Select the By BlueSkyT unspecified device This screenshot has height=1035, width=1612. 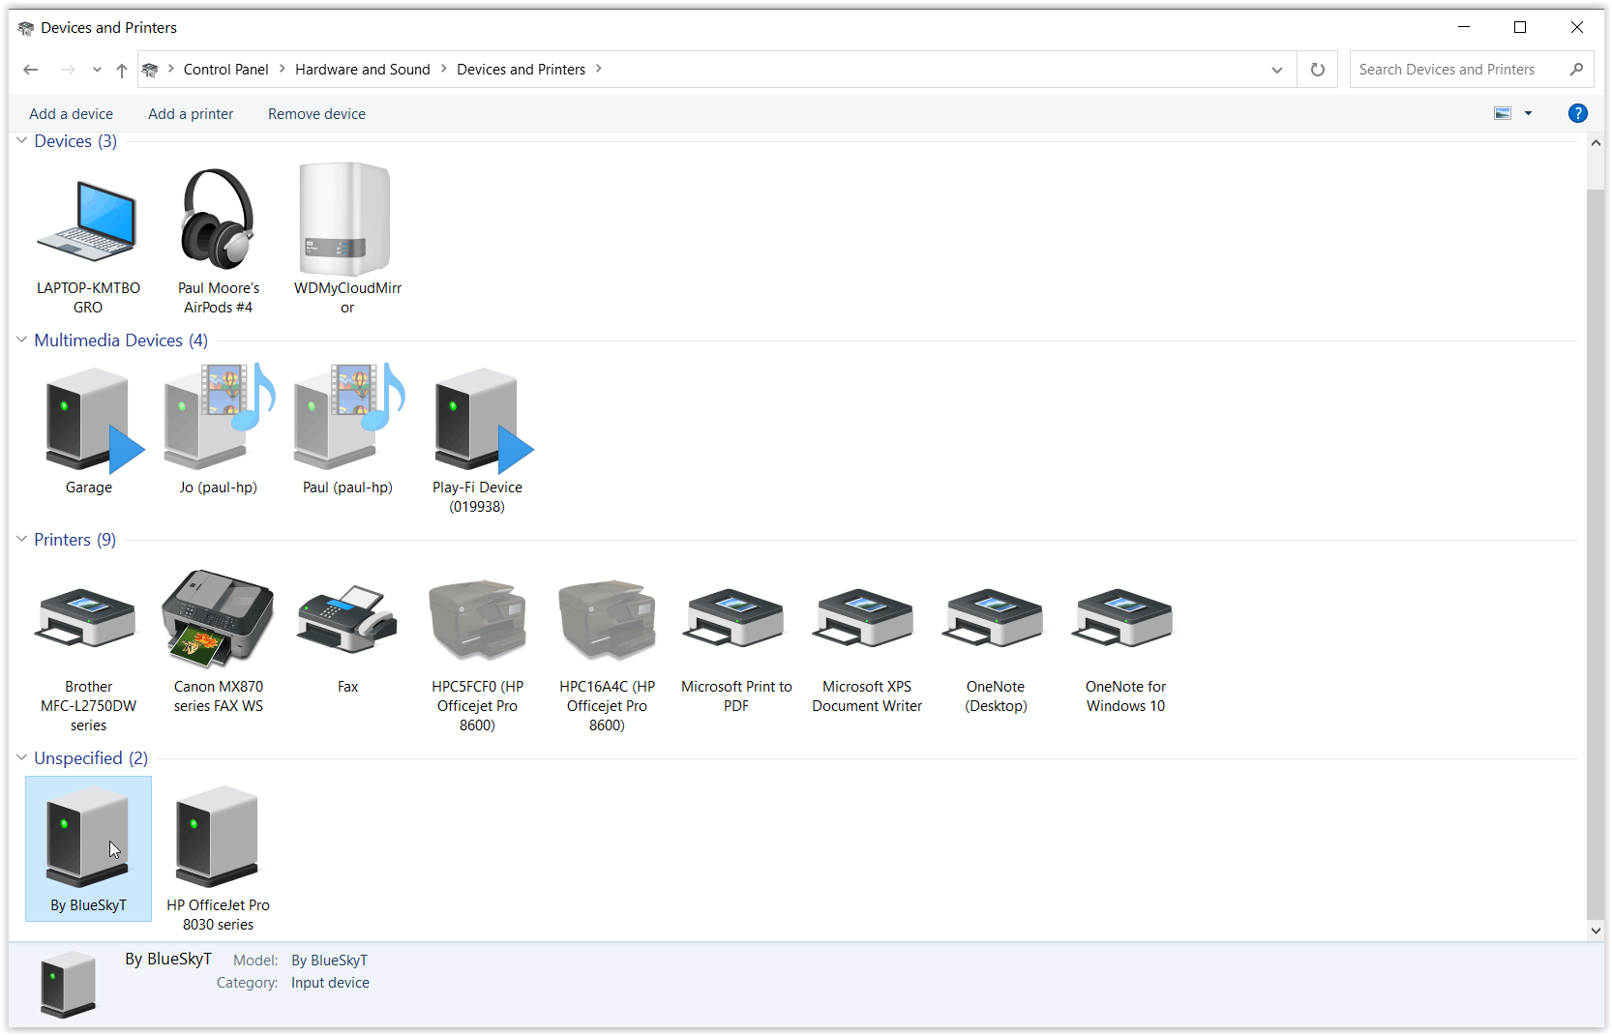tap(88, 848)
